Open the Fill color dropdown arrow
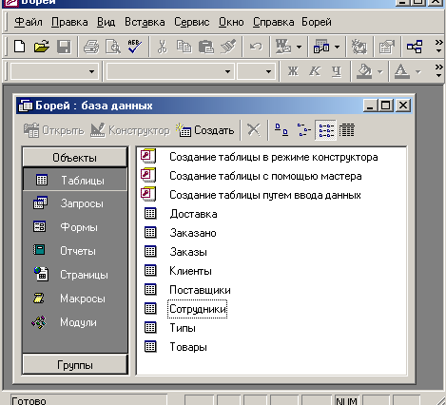446x405 pixels. (x=380, y=72)
